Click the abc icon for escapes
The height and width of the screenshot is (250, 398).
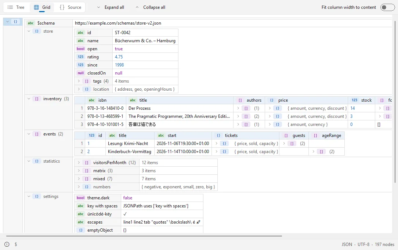tap(81, 222)
